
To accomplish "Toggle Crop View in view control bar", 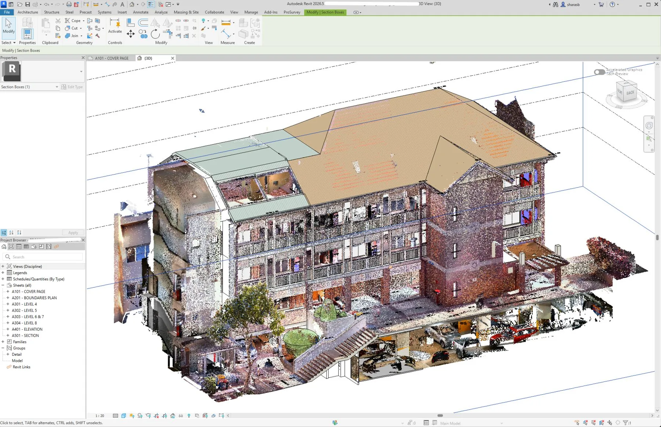I will [156, 416].
